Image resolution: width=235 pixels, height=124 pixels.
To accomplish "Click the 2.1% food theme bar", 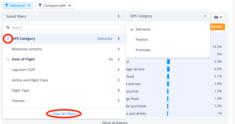I will [x=168, y=76].
